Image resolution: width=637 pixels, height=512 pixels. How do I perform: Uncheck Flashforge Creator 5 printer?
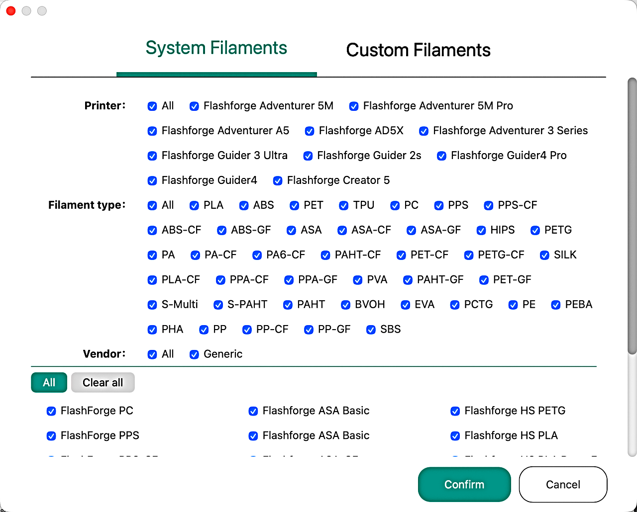[278, 180]
